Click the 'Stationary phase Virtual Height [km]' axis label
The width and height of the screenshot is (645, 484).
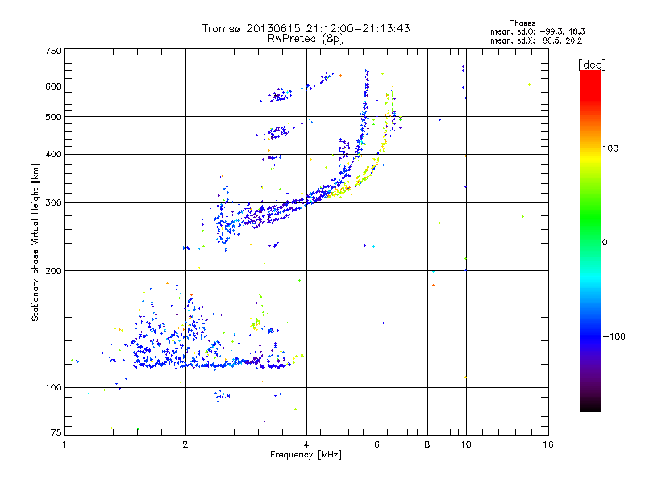[x=35, y=243]
